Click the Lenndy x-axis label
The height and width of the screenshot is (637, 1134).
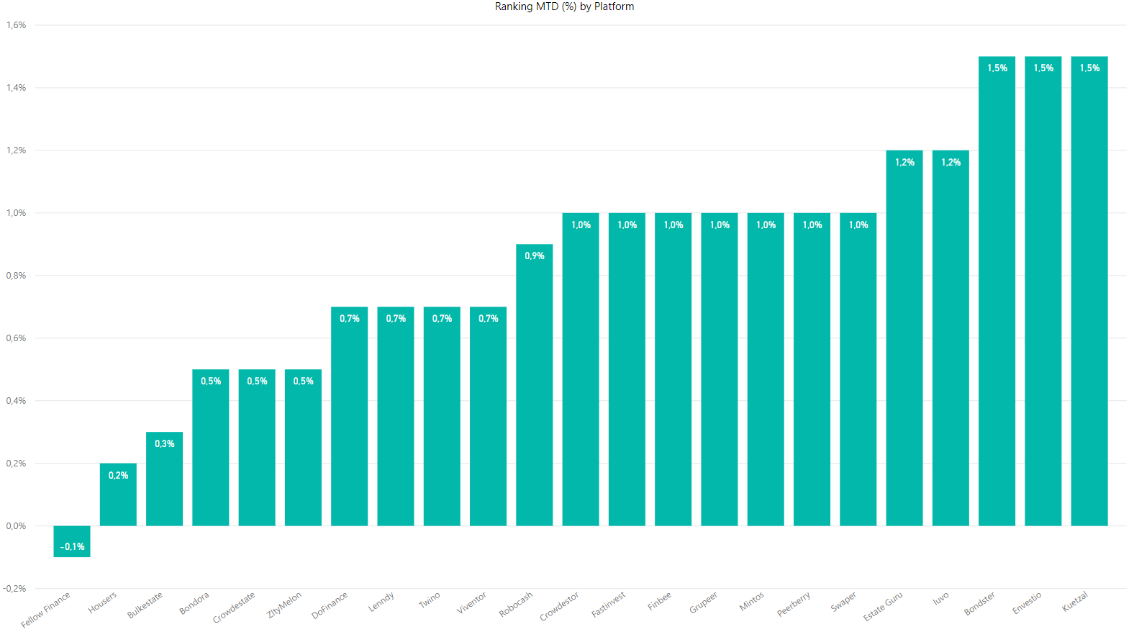[381, 602]
